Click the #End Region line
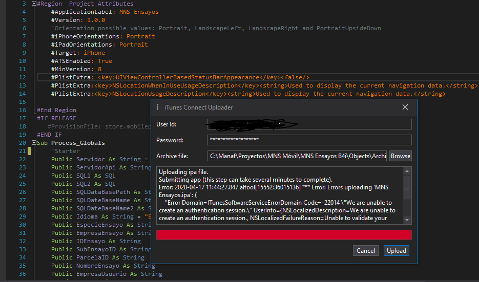 [x=56, y=110]
